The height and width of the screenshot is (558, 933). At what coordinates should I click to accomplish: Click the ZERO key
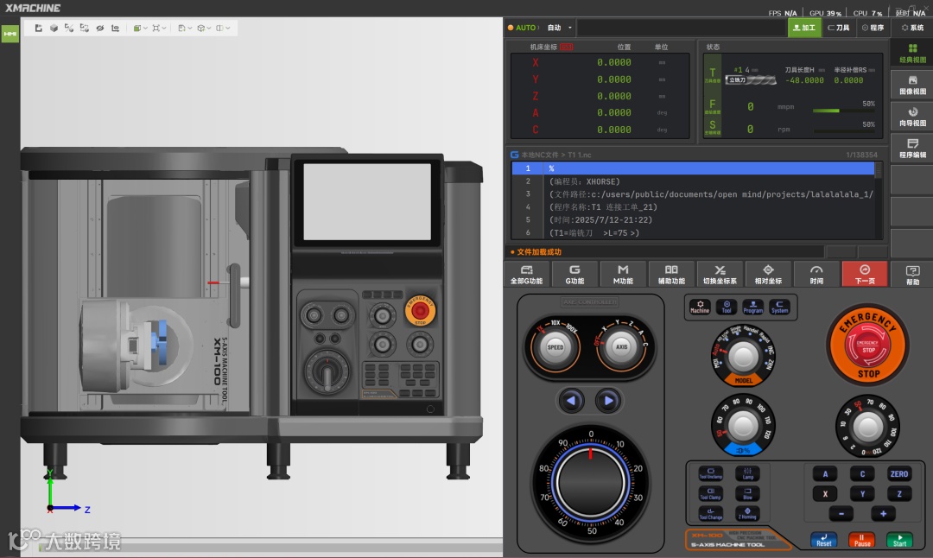[x=899, y=474]
